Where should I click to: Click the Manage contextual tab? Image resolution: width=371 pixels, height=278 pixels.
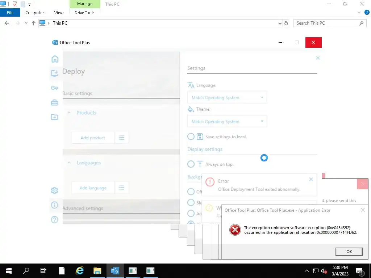click(85, 4)
